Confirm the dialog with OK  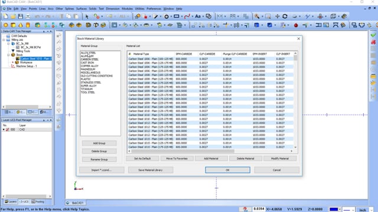click(x=227, y=170)
